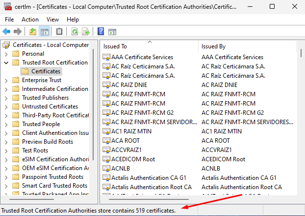This screenshot has height=216, width=305.
Task: Expand the Untrusted Certificates node
Action: (6, 107)
